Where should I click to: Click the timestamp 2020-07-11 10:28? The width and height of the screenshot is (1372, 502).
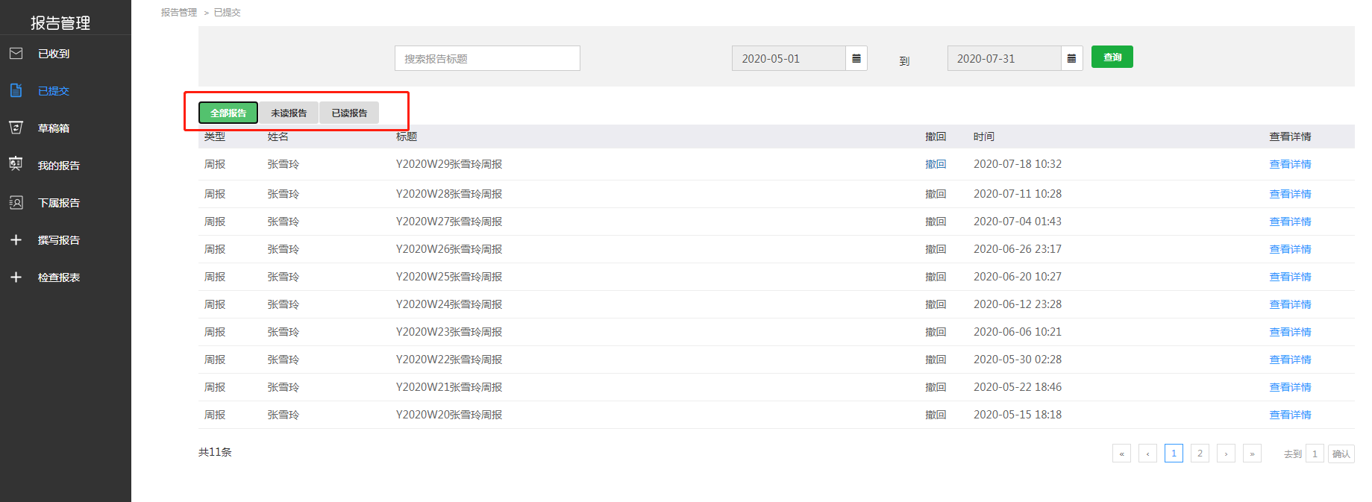pyautogui.click(x=1018, y=194)
